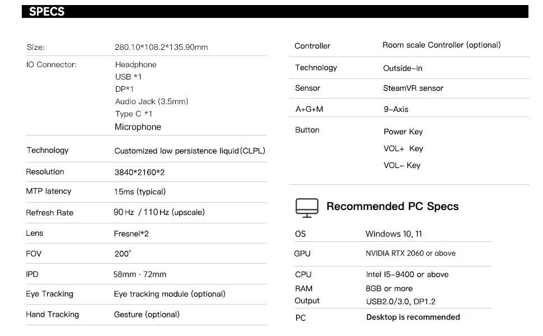Image resolution: width=543 pixels, height=336 pixels.
Task: Click the SteamVR sensor value
Action: click(413, 88)
